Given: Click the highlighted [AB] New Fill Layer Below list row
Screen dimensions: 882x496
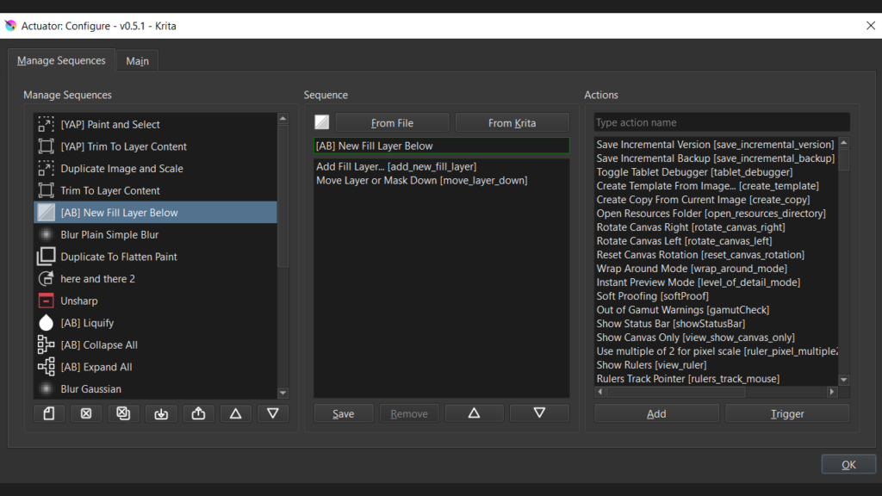Looking at the screenshot, I should tap(155, 213).
